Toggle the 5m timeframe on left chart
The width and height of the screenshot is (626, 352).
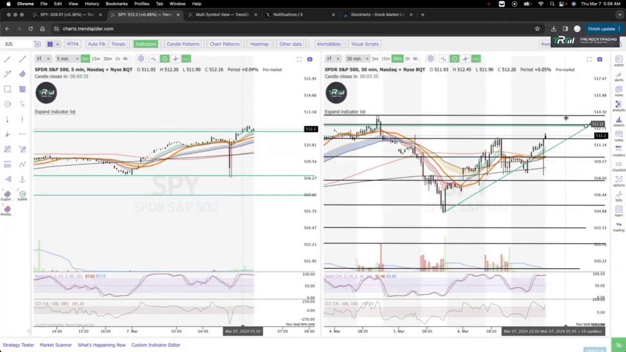point(85,59)
